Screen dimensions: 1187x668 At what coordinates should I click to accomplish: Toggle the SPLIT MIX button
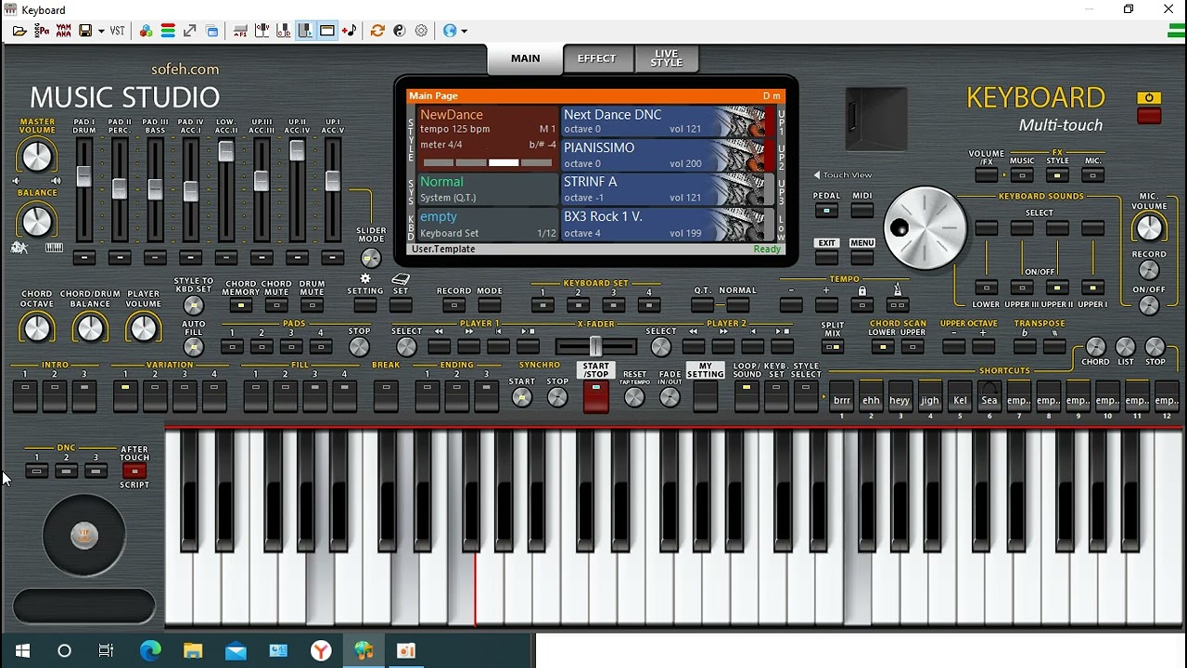(833, 347)
